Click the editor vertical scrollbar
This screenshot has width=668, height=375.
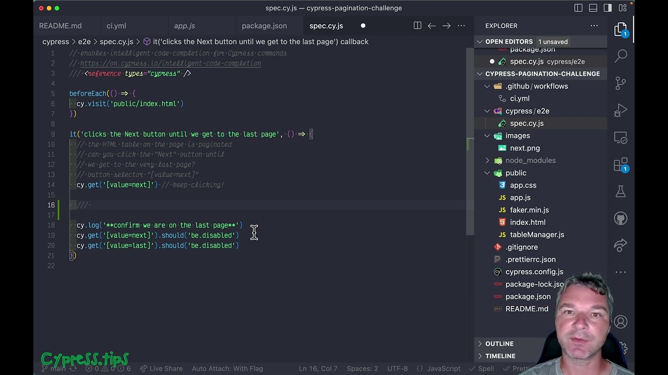(470, 141)
